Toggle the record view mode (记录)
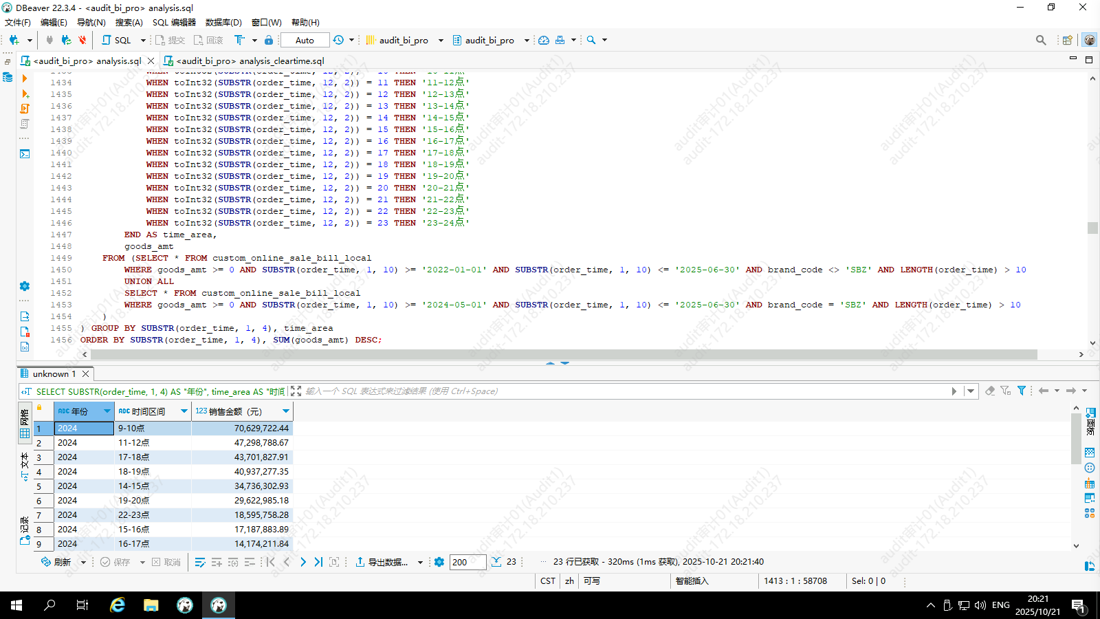 click(x=25, y=531)
